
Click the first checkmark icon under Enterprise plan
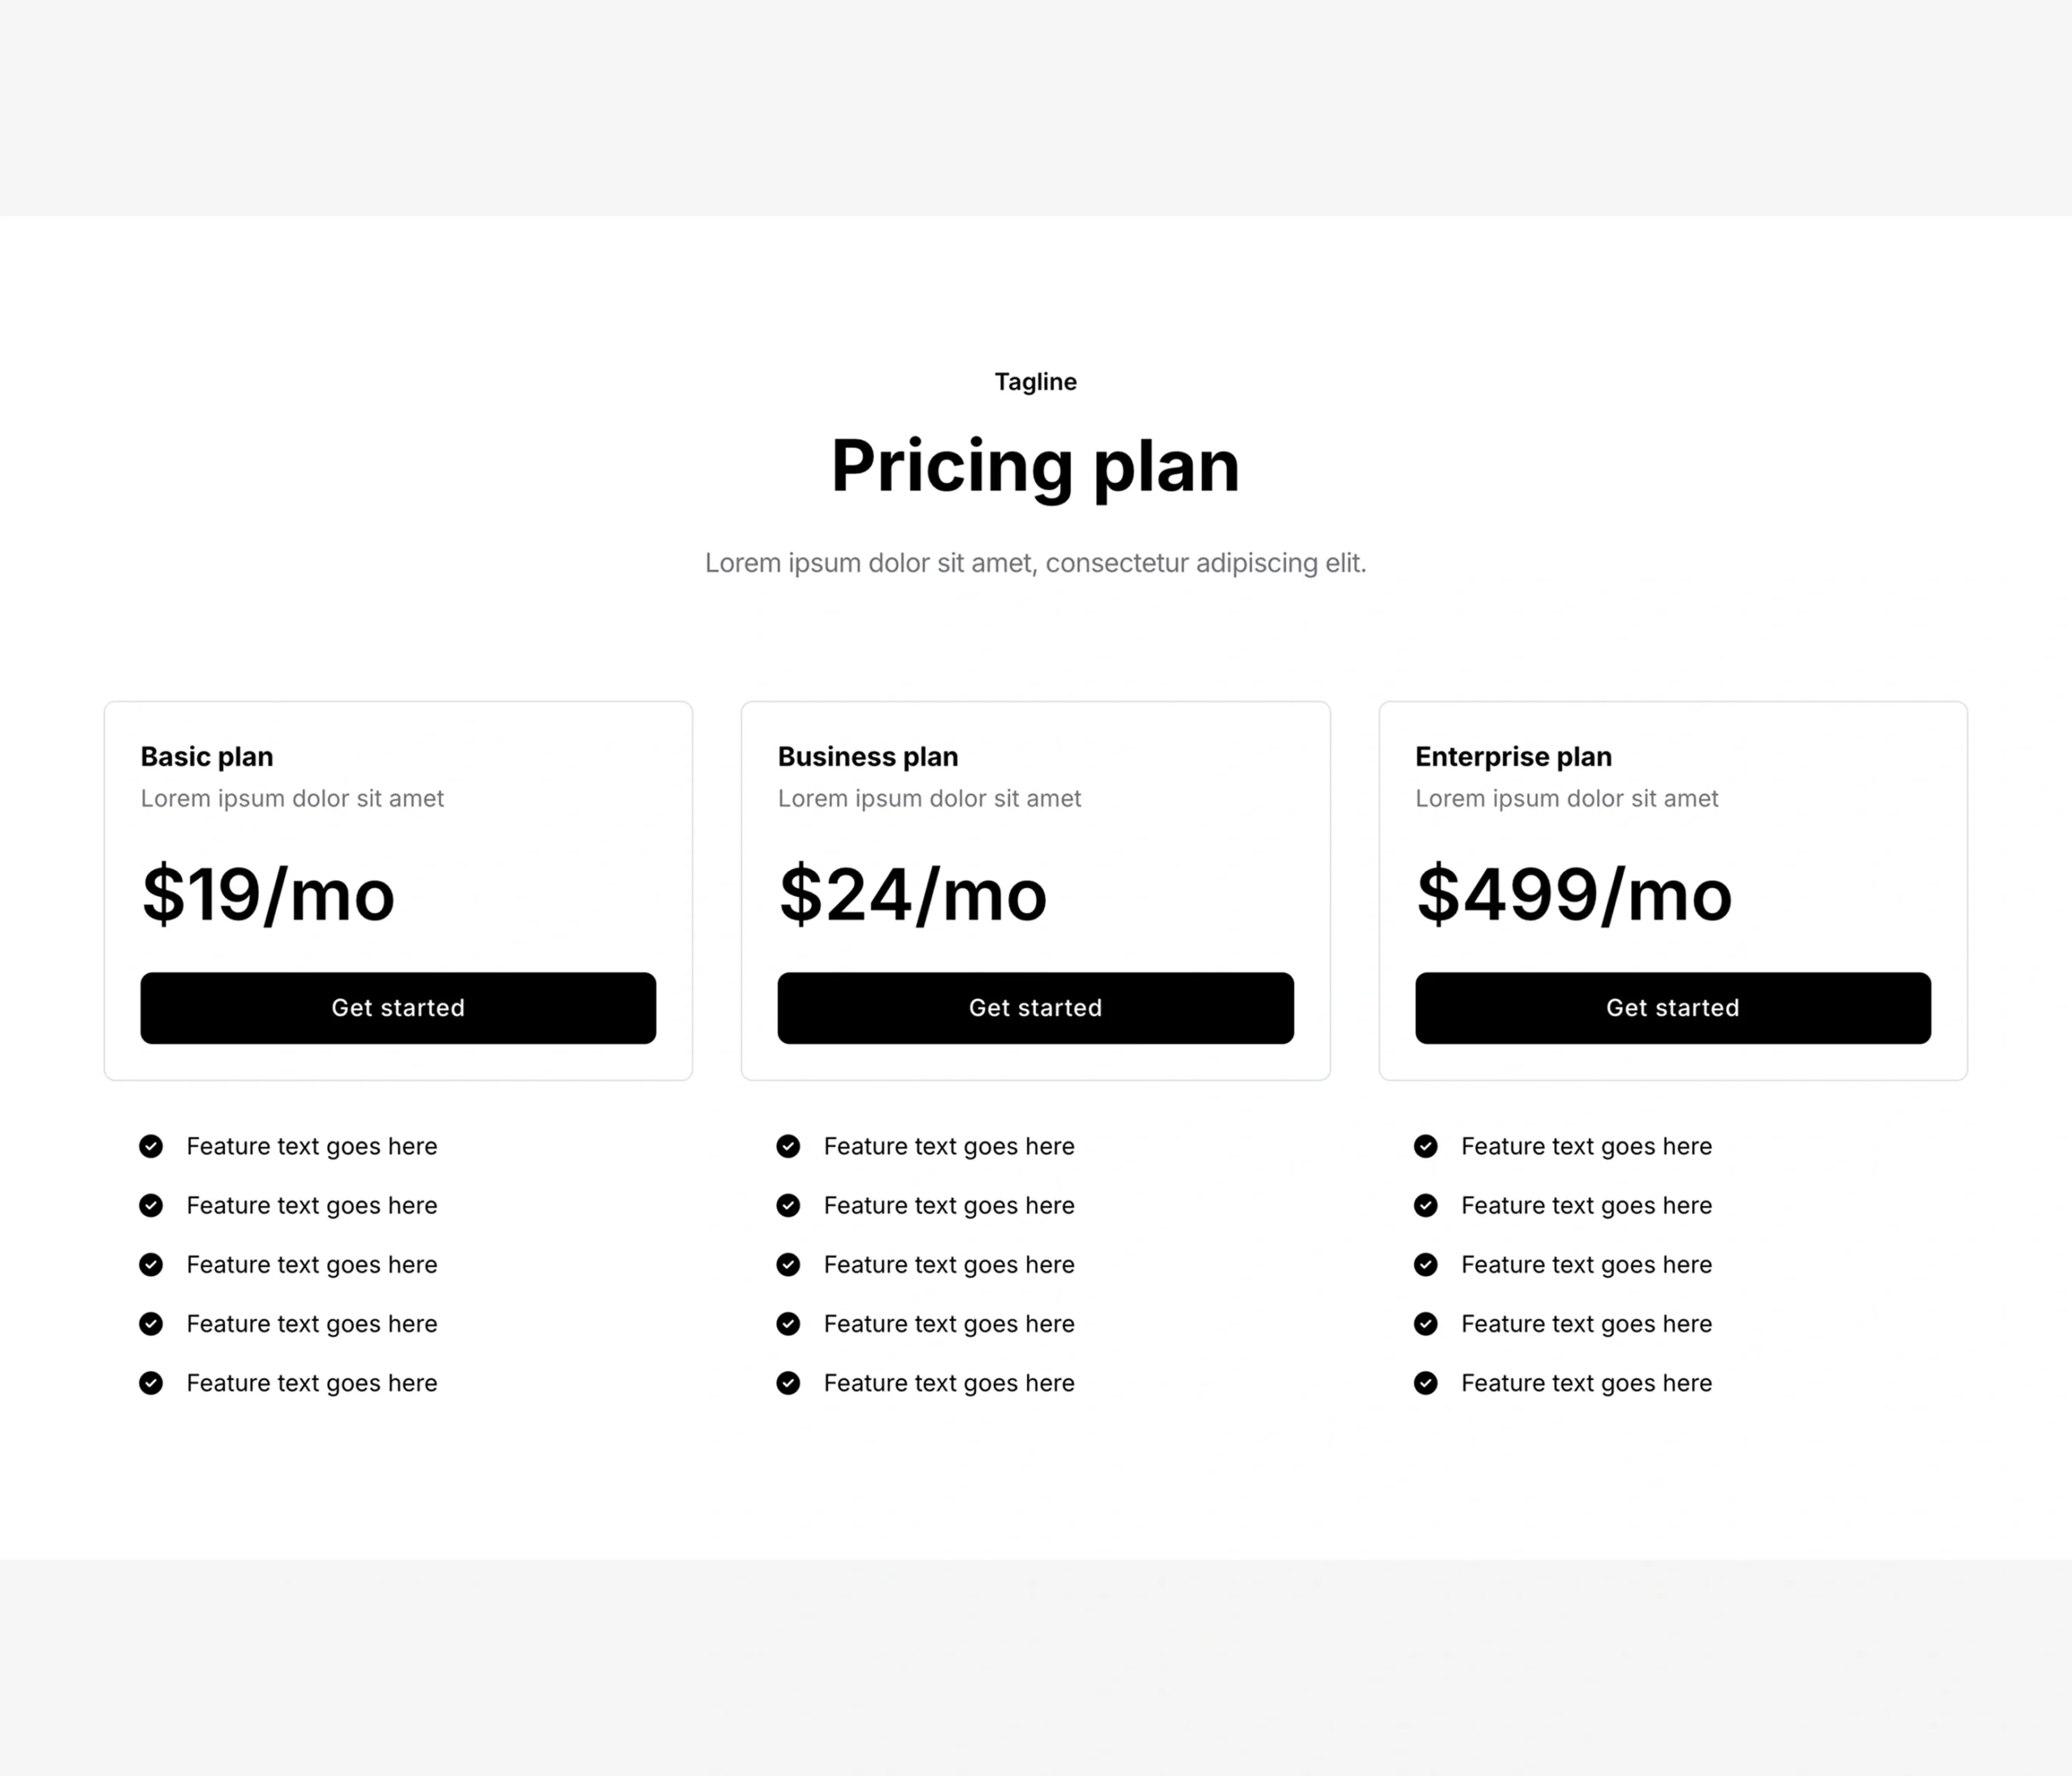(1426, 1146)
